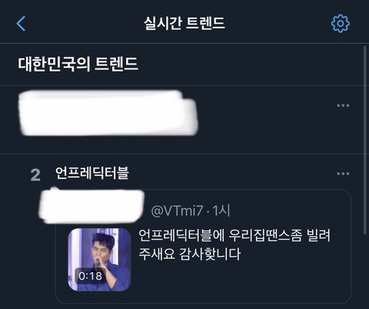Image resolution: width=369 pixels, height=309 pixels.
Task: Open more options for the redacted first trend
Action: tap(343, 105)
